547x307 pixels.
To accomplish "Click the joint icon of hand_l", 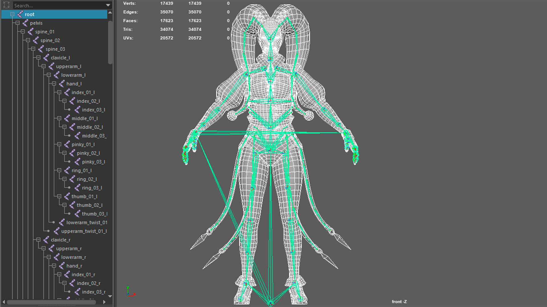I will 62,84.
